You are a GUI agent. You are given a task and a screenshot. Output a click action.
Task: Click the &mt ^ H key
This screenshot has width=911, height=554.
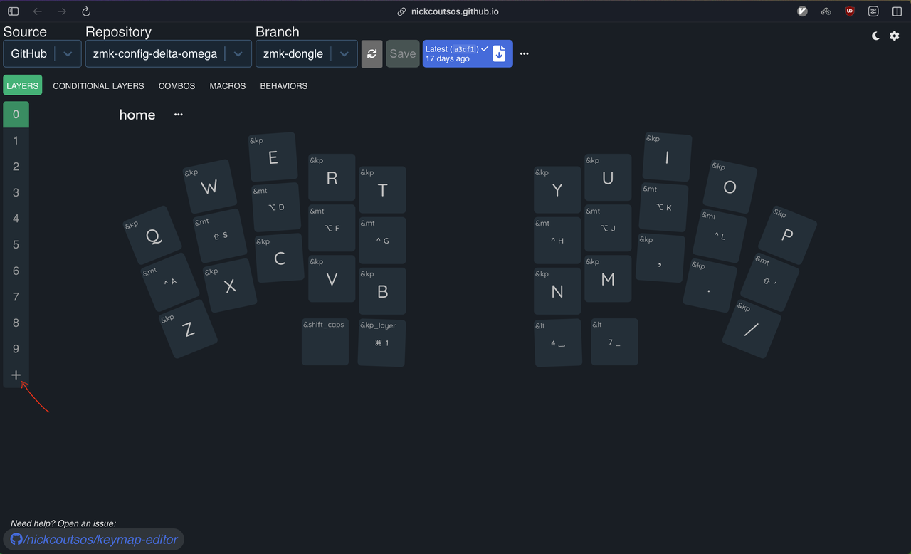[x=557, y=241]
